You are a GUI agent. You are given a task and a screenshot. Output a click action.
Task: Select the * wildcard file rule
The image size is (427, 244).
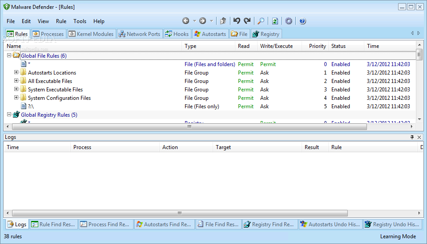[209, 64]
